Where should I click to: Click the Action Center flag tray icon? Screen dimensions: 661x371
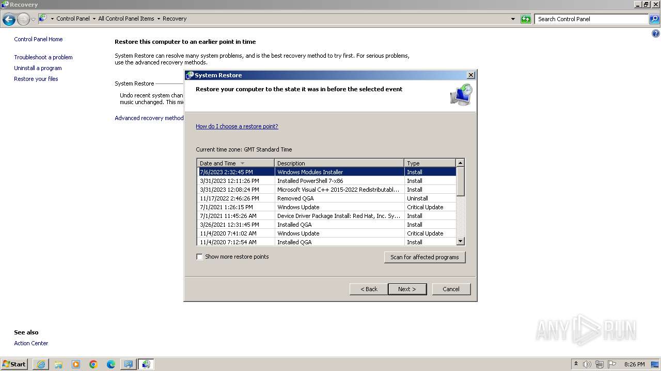[x=612, y=364]
